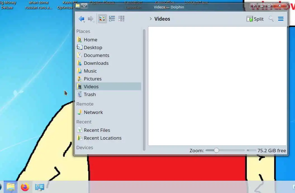Image resolution: width=295 pixels, height=193 pixels.
Task: Click the Pictures folder icon
Action: pyautogui.click(x=80, y=79)
